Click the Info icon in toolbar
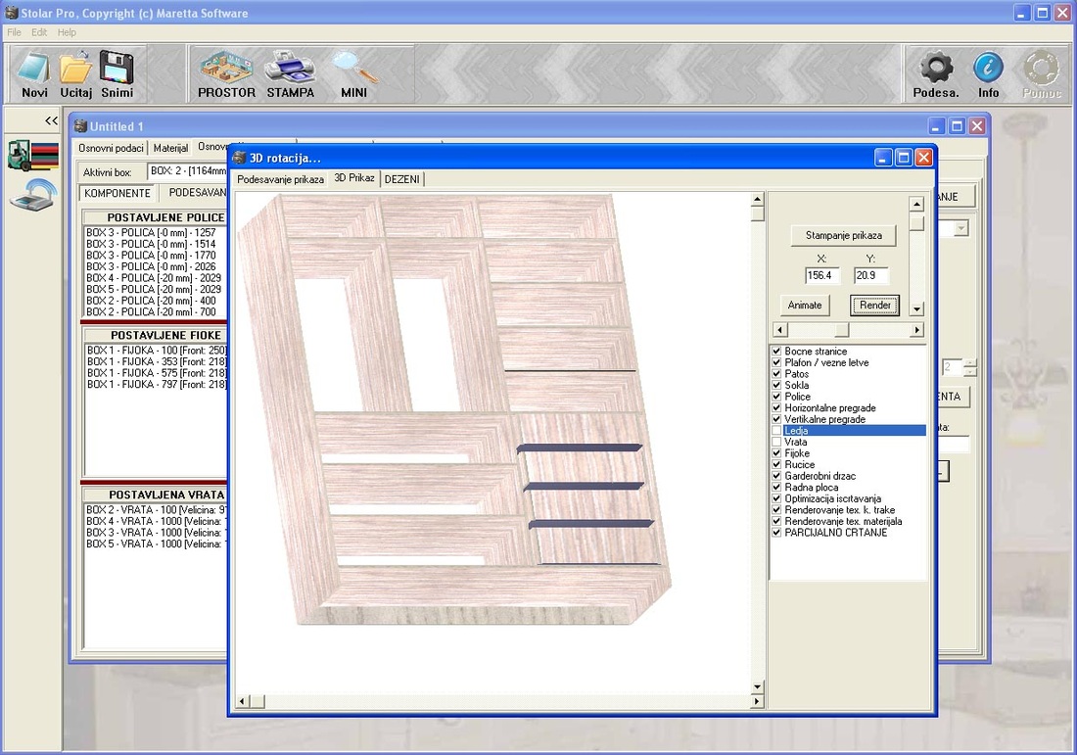The image size is (1077, 755). pyautogui.click(x=988, y=71)
